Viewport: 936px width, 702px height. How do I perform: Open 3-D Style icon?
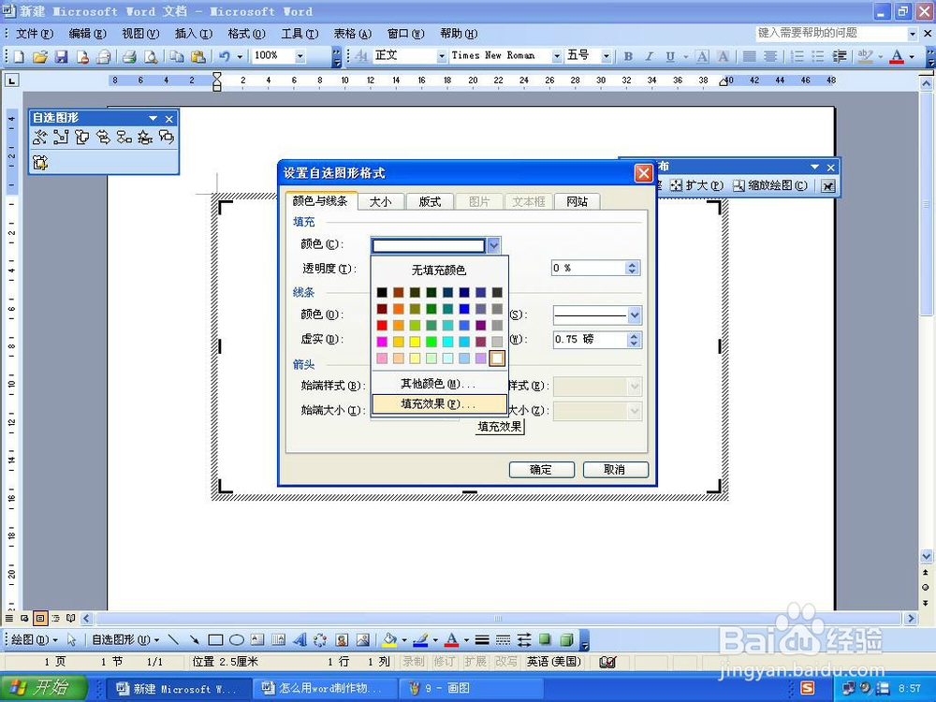pos(566,640)
